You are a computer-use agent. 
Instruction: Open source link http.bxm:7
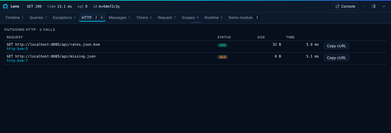coord(17,61)
